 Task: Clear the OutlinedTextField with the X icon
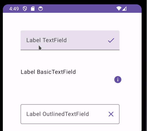tap(111, 114)
